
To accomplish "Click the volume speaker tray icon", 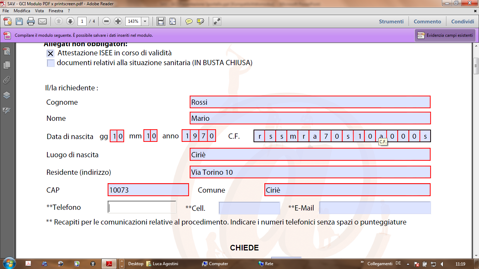I will pos(442,264).
